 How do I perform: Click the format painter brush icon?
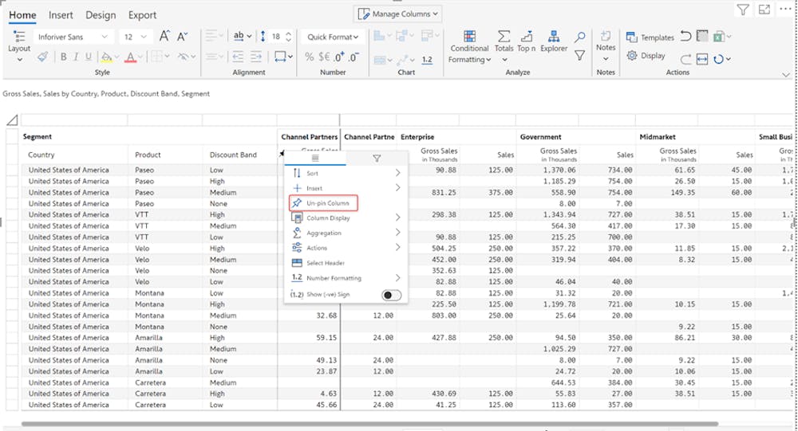[42, 57]
